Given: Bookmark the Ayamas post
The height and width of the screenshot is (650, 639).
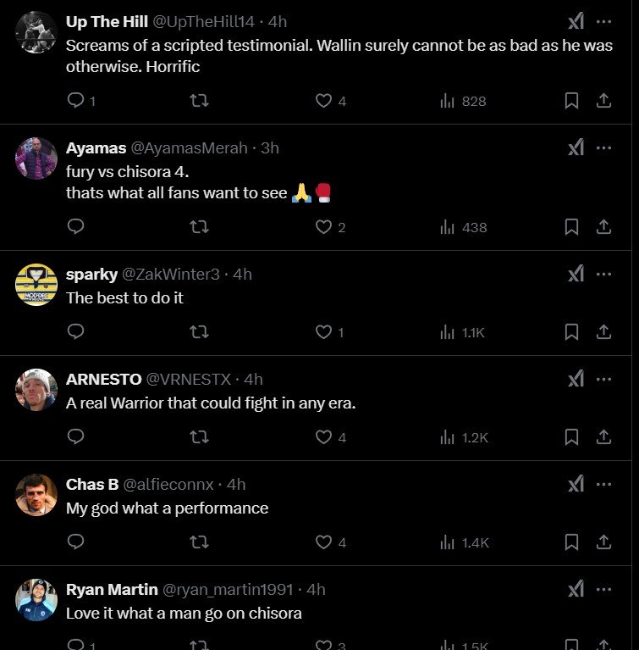Looking at the screenshot, I should pyautogui.click(x=571, y=227).
